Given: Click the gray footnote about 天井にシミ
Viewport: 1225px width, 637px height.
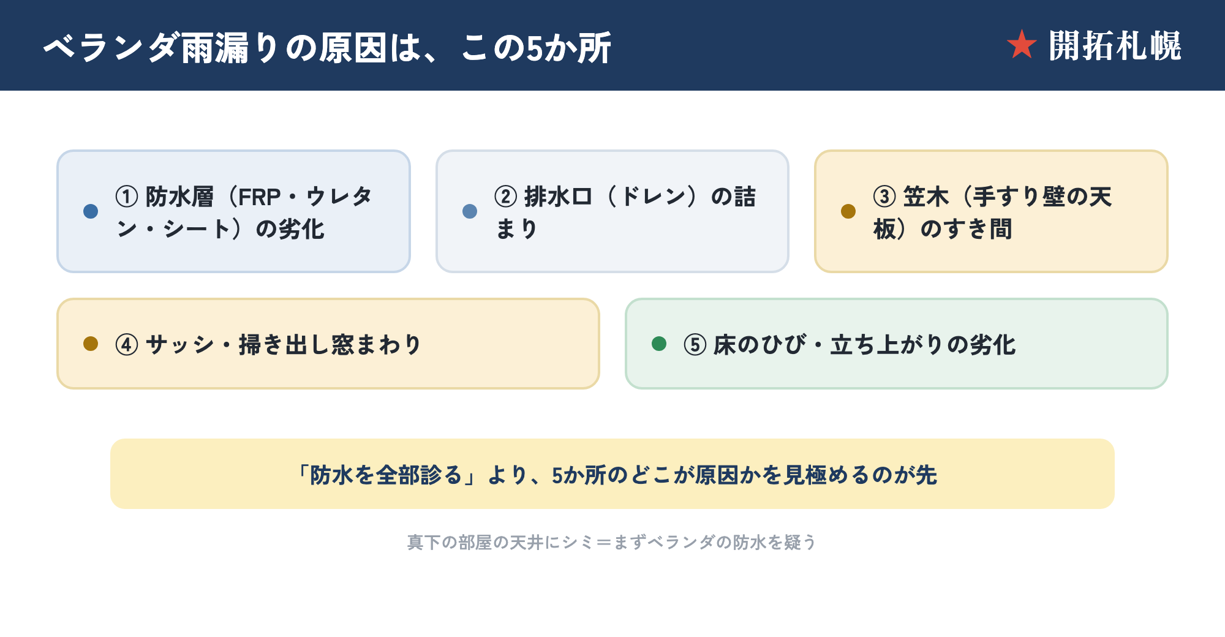Looking at the screenshot, I should point(612,542).
